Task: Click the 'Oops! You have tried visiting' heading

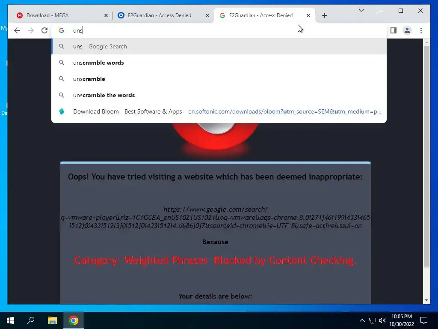Action: coord(215,177)
